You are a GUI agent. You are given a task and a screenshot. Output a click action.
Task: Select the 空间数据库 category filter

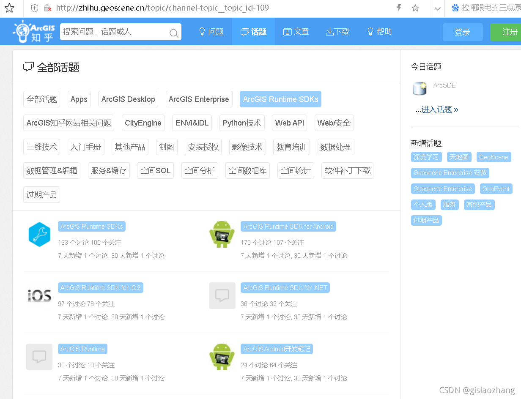pyautogui.click(x=248, y=171)
